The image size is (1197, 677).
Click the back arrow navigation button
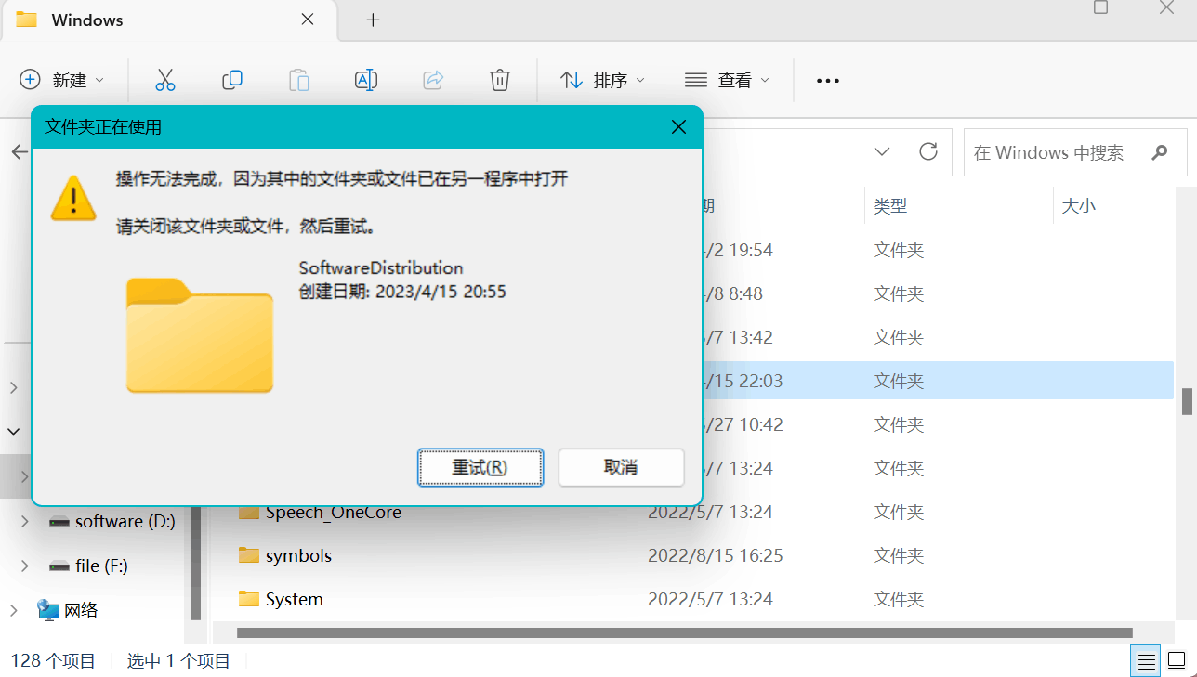coord(19,152)
